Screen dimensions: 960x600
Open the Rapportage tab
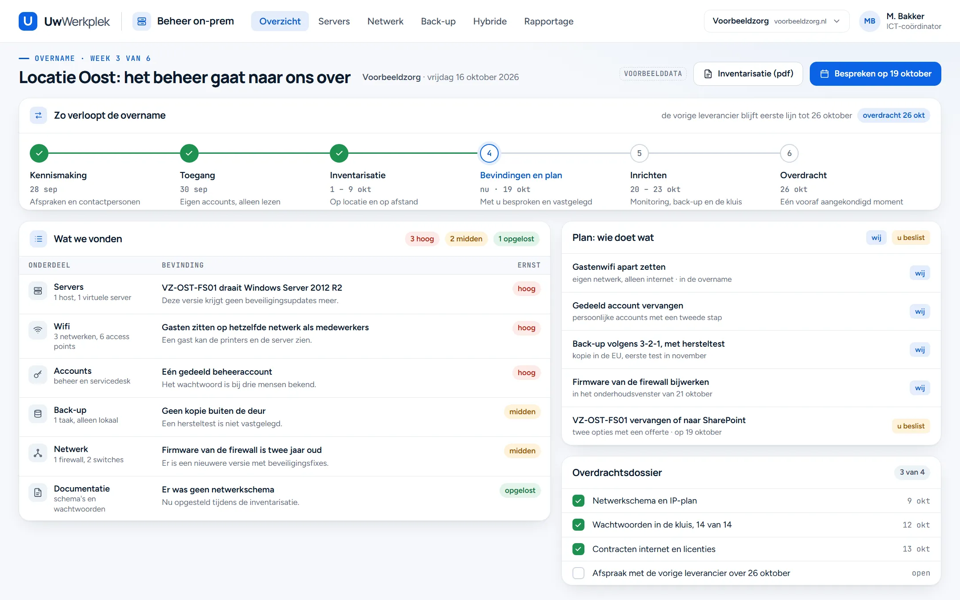click(x=549, y=21)
